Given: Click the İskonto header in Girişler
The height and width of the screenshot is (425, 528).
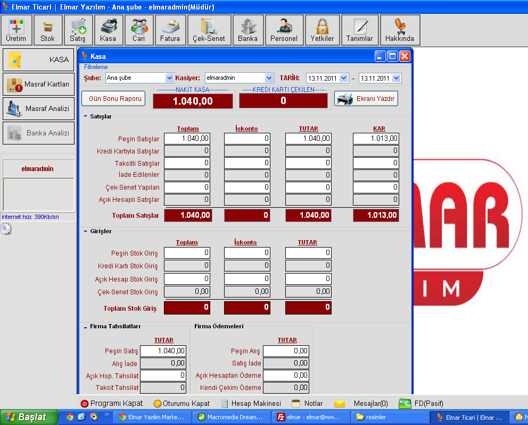Looking at the screenshot, I should click(245, 242).
